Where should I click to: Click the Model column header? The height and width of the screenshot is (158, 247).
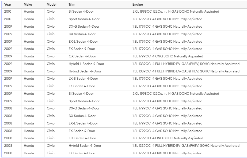(51, 5)
